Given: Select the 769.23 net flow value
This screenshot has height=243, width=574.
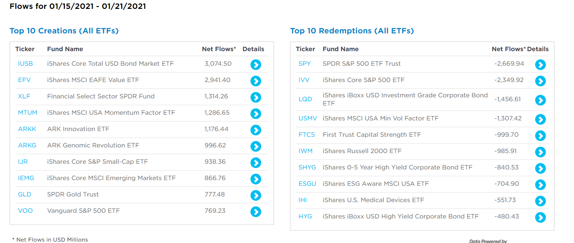Looking at the screenshot, I should point(215,211).
